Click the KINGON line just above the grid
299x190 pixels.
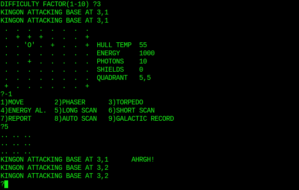pos(54,21)
